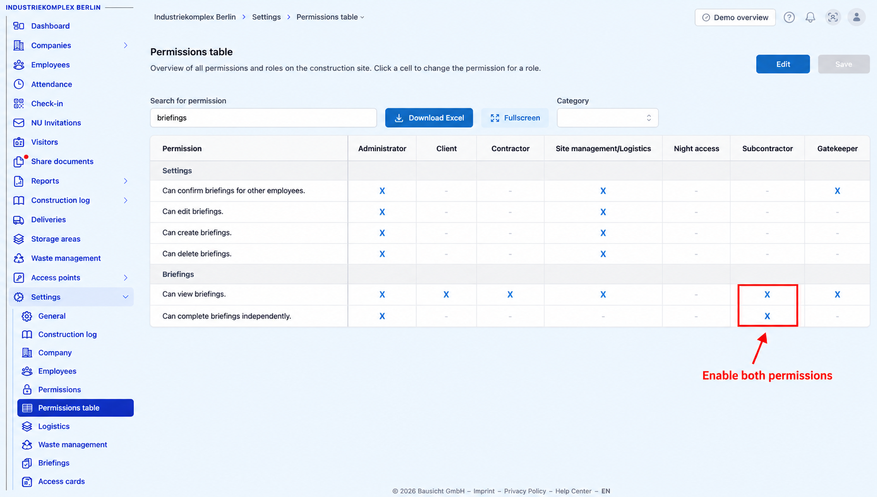Image resolution: width=877 pixels, height=497 pixels.
Task: Click Settings in the breadcrumb
Action: click(267, 17)
